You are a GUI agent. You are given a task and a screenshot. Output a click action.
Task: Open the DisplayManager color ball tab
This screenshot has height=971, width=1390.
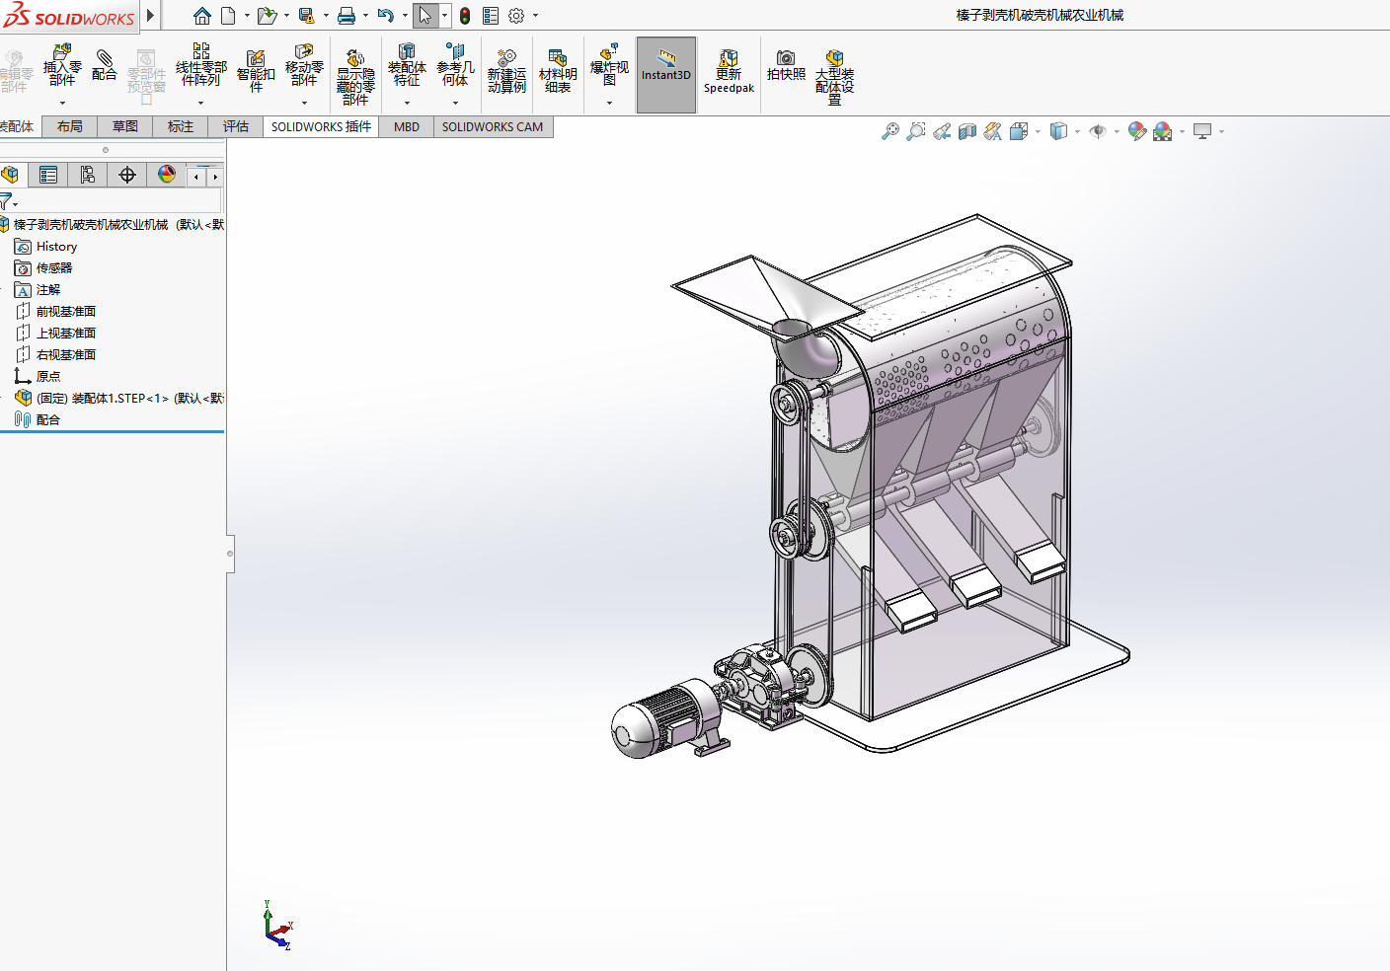[167, 175]
